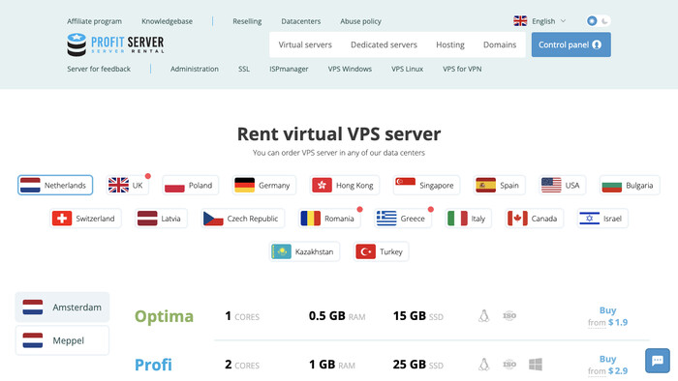Click the Profit Server logo
The height and width of the screenshot is (381, 678).
[115, 44]
